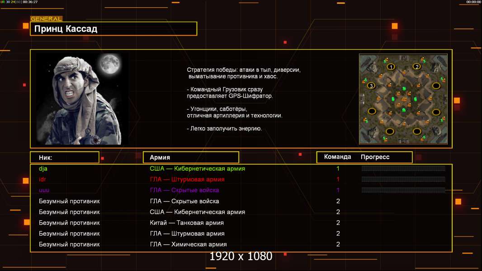Select player nickname 'uuu'

(44, 190)
